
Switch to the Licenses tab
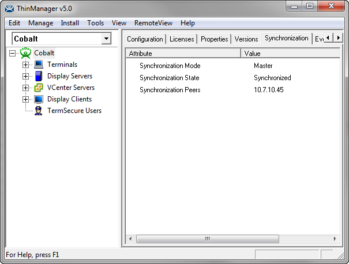click(x=182, y=39)
